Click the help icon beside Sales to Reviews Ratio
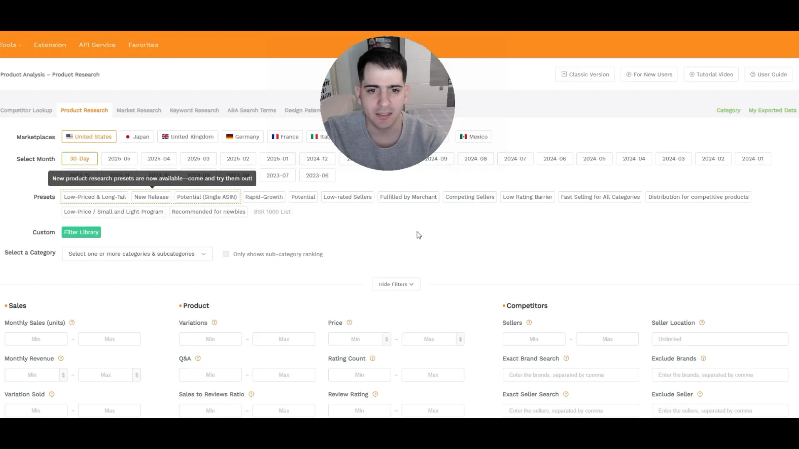799x449 pixels. coord(251,394)
